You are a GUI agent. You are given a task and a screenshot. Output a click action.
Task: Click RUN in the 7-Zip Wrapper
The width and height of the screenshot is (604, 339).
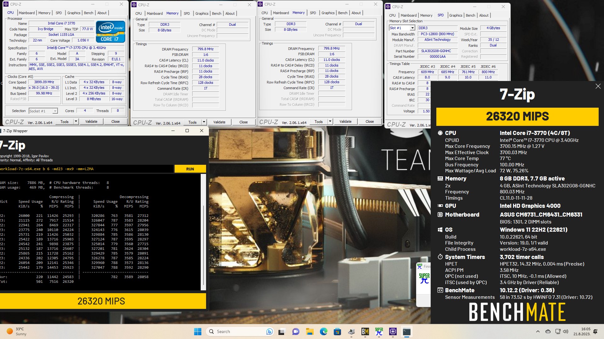pos(190,169)
